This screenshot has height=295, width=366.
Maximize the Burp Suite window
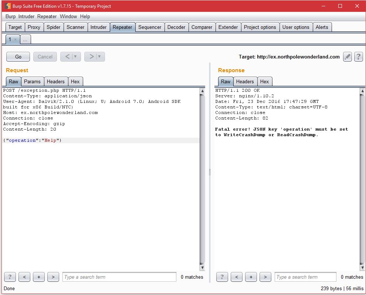[x=340, y=6]
